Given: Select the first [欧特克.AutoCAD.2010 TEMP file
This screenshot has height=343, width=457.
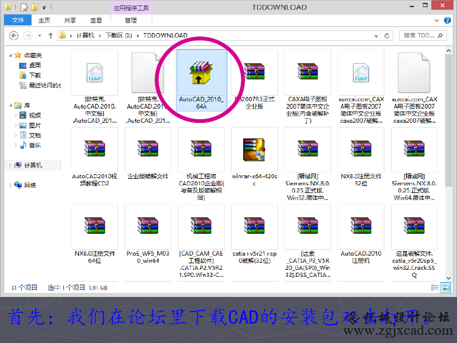Looking at the screenshot, I should click(94, 73).
